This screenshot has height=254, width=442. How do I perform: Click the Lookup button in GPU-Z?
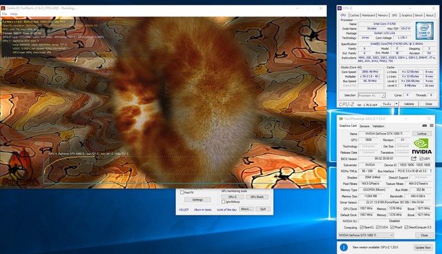click(422, 133)
